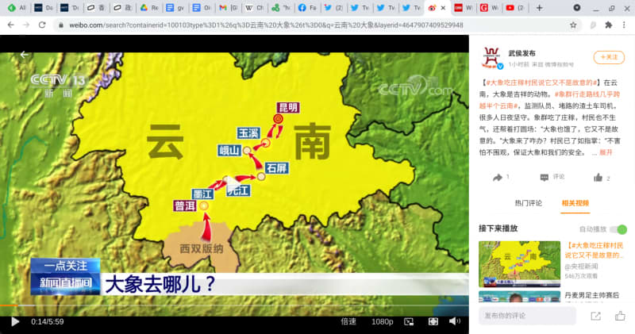
Task: Open picture-in-picture mode icon in player
Action: 409,321
